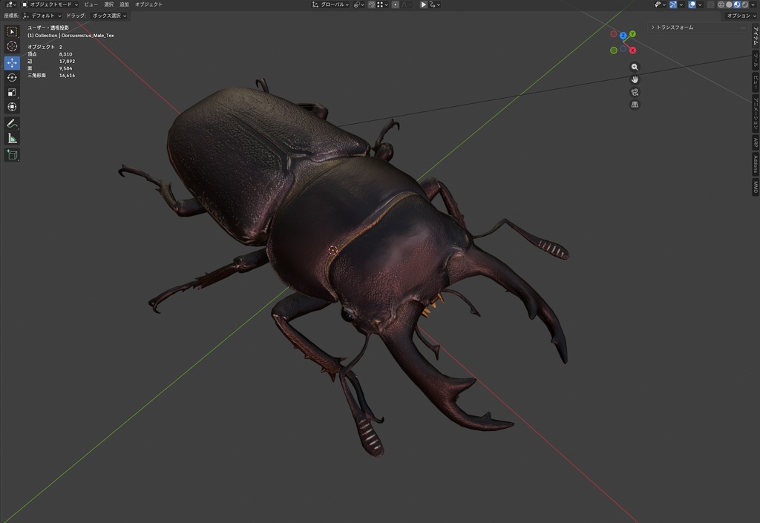Image resolution: width=760 pixels, height=523 pixels.
Task: Click the negative Y axis gizmo circle
Action: click(x=614, y=50)
